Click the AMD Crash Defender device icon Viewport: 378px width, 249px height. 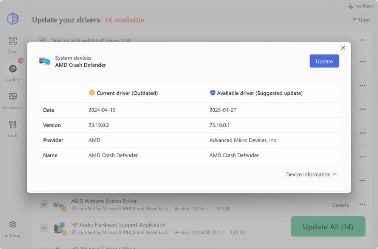(45, 61)
